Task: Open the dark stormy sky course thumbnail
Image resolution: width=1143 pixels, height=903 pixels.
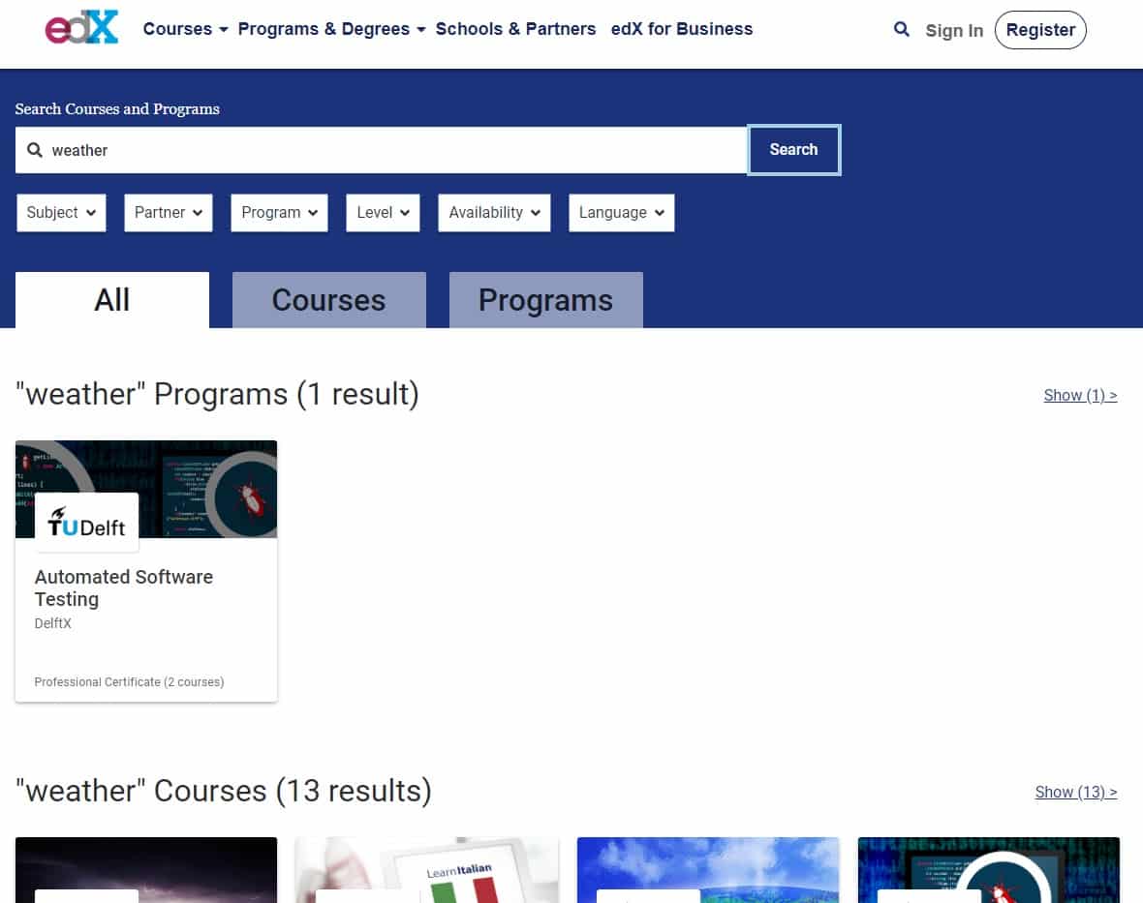Action: [x=146, y=870]
